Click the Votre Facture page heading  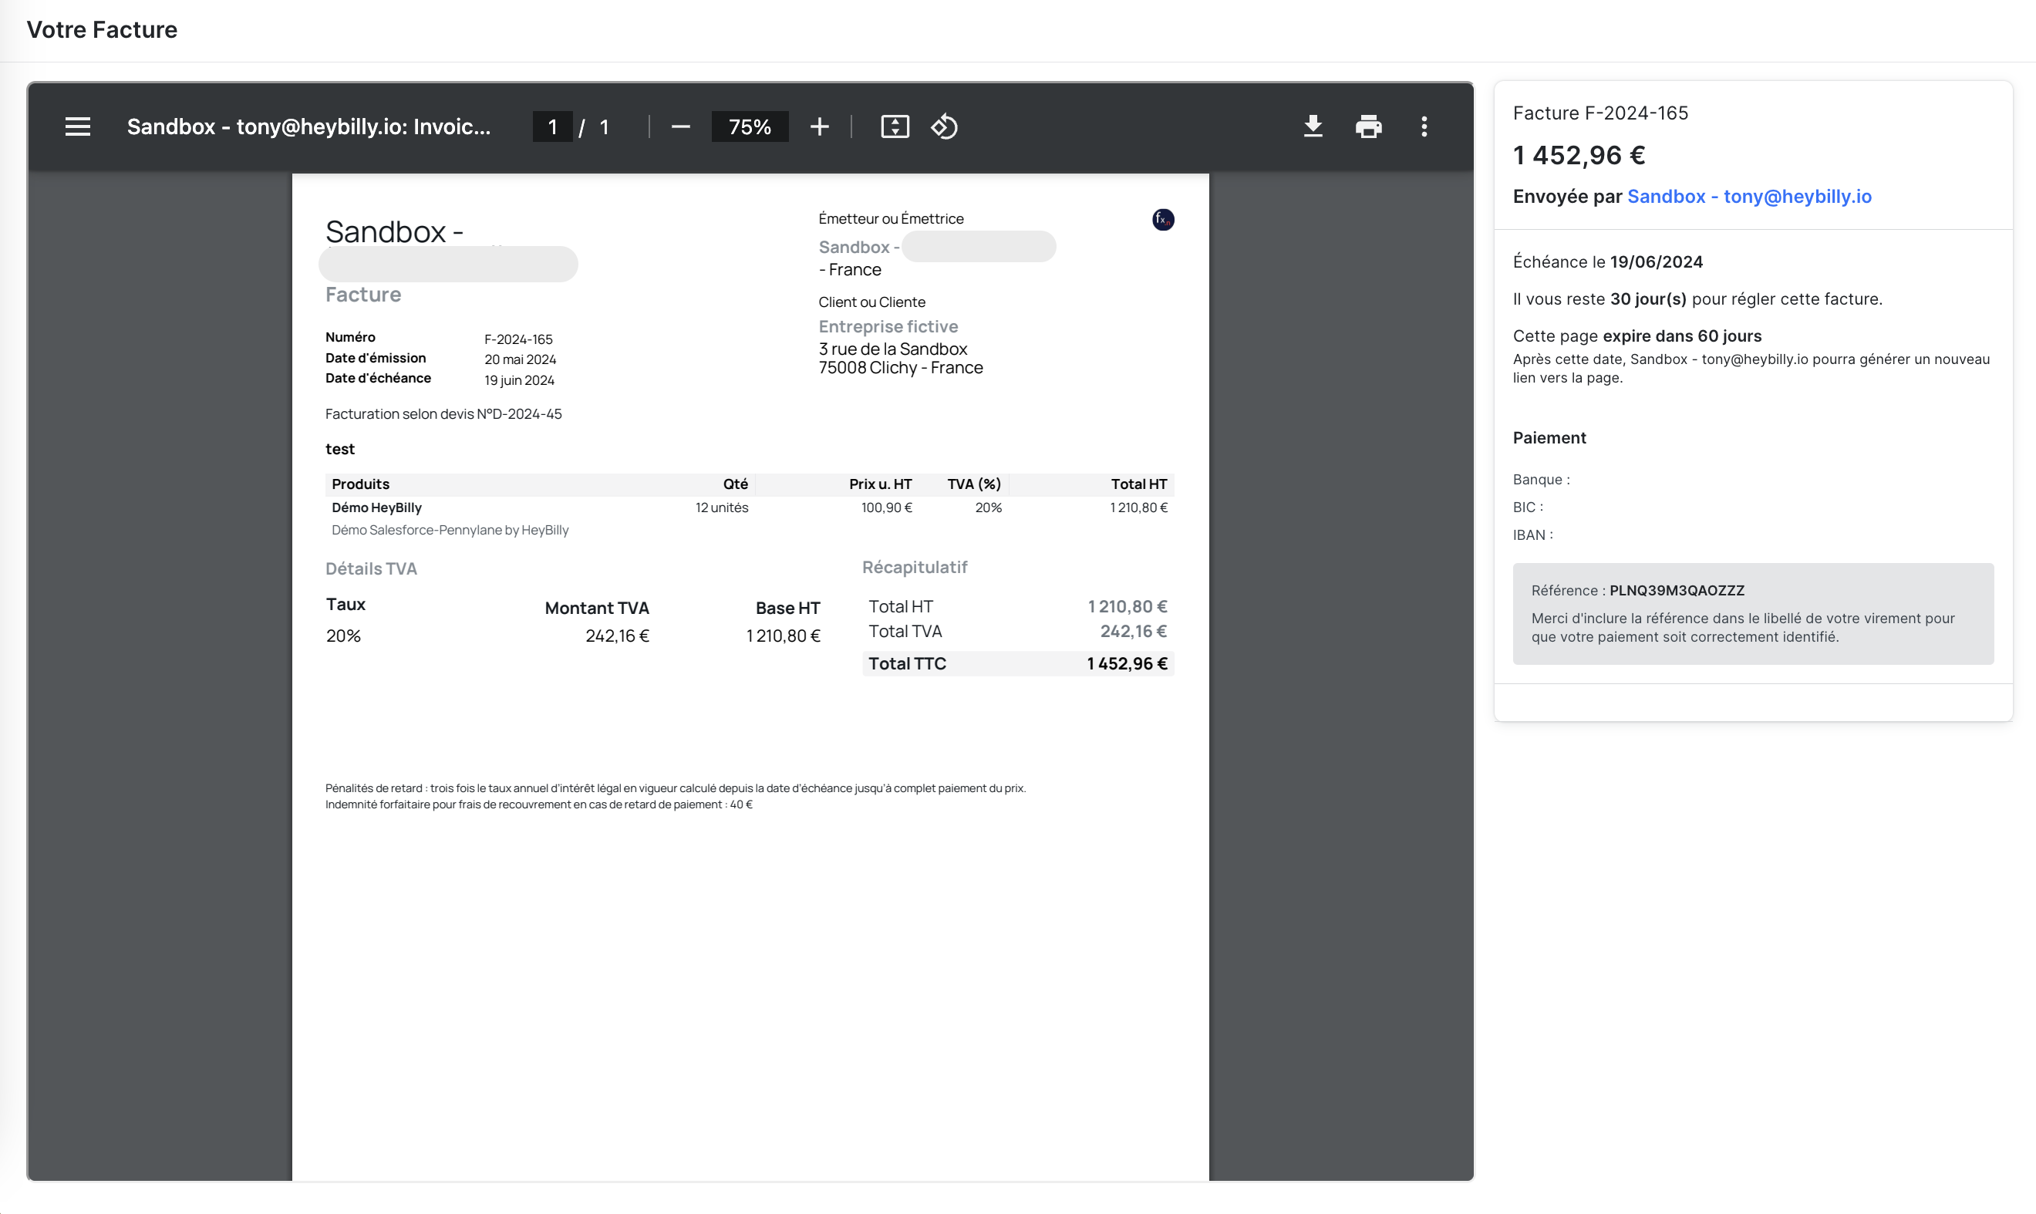[x=103, y=29]
